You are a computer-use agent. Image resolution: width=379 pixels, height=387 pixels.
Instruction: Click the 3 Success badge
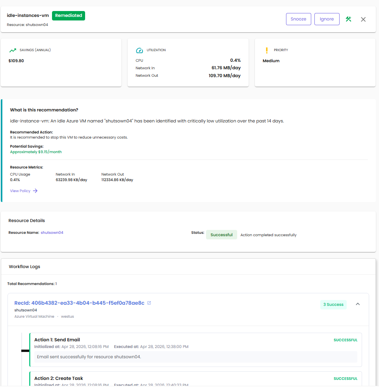click(333, 304)
